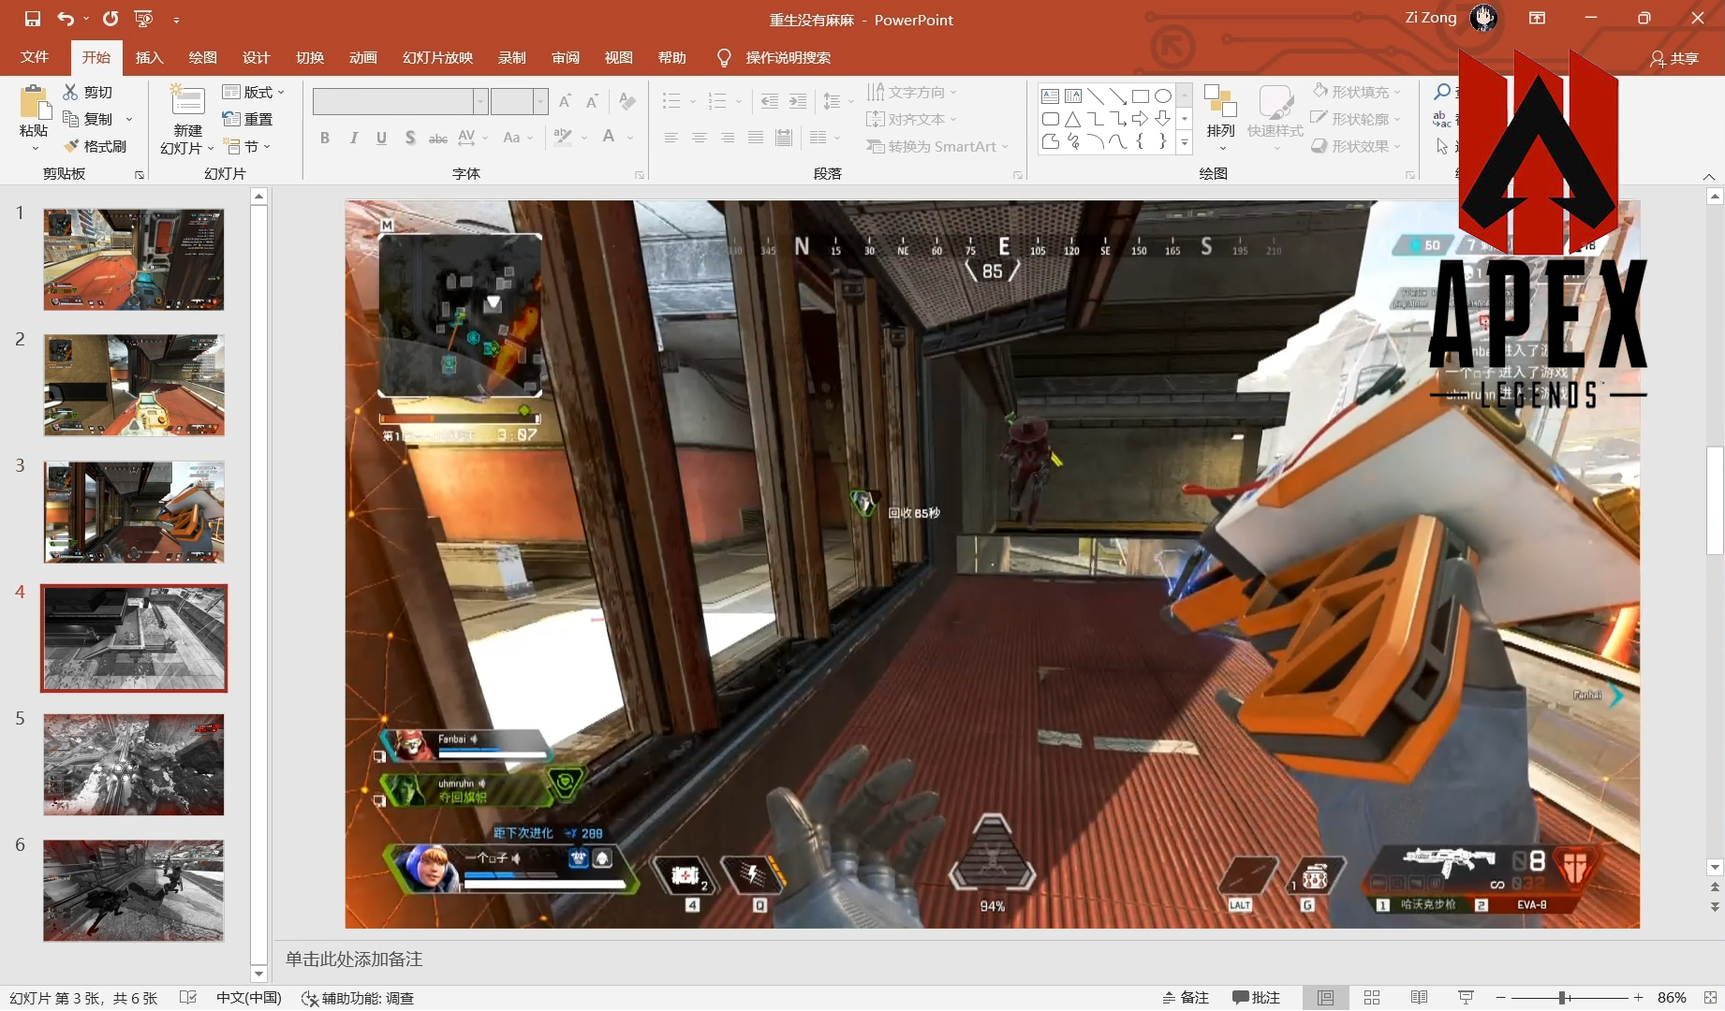Screen dimensions: 1725x1011
Task: Switch to the 动画 Animations tab
Action: 363,57
